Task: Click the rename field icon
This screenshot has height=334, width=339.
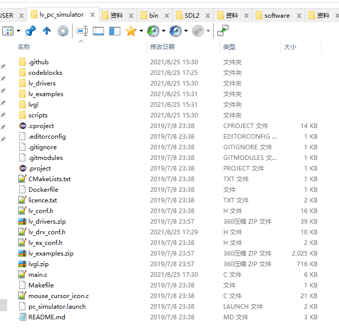Action: [82, 31]
